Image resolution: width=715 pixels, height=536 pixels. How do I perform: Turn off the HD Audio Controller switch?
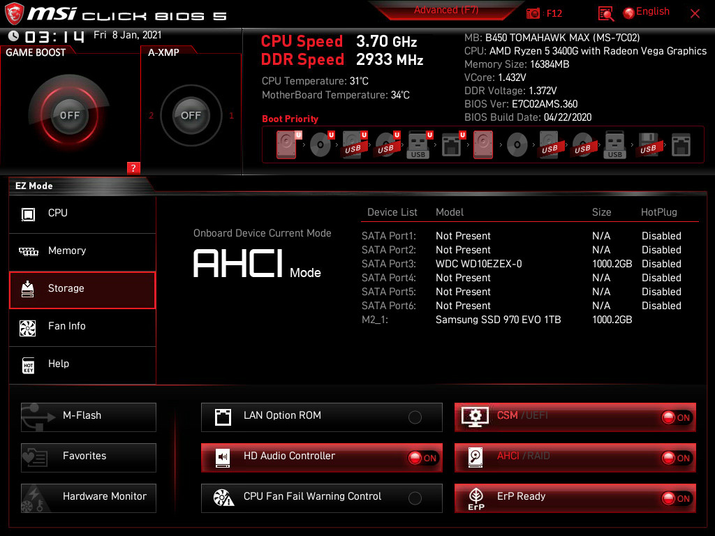422,458
